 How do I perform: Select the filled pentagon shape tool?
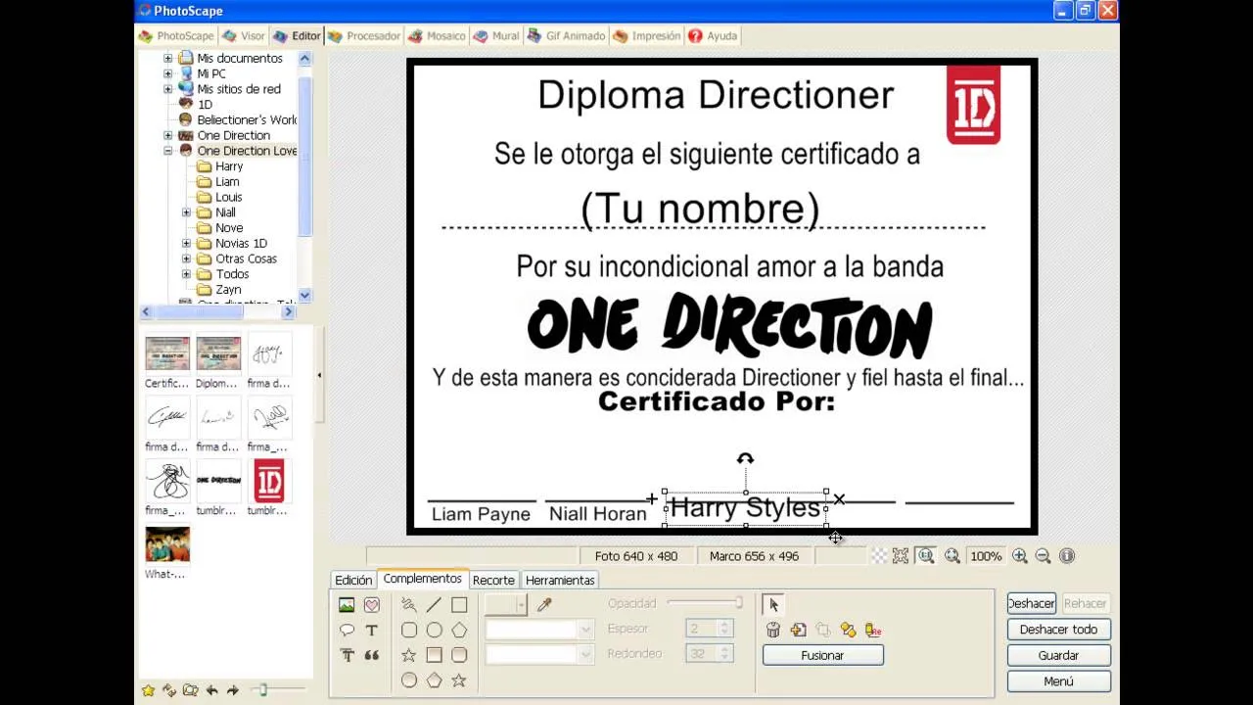(x=434, y=681)
